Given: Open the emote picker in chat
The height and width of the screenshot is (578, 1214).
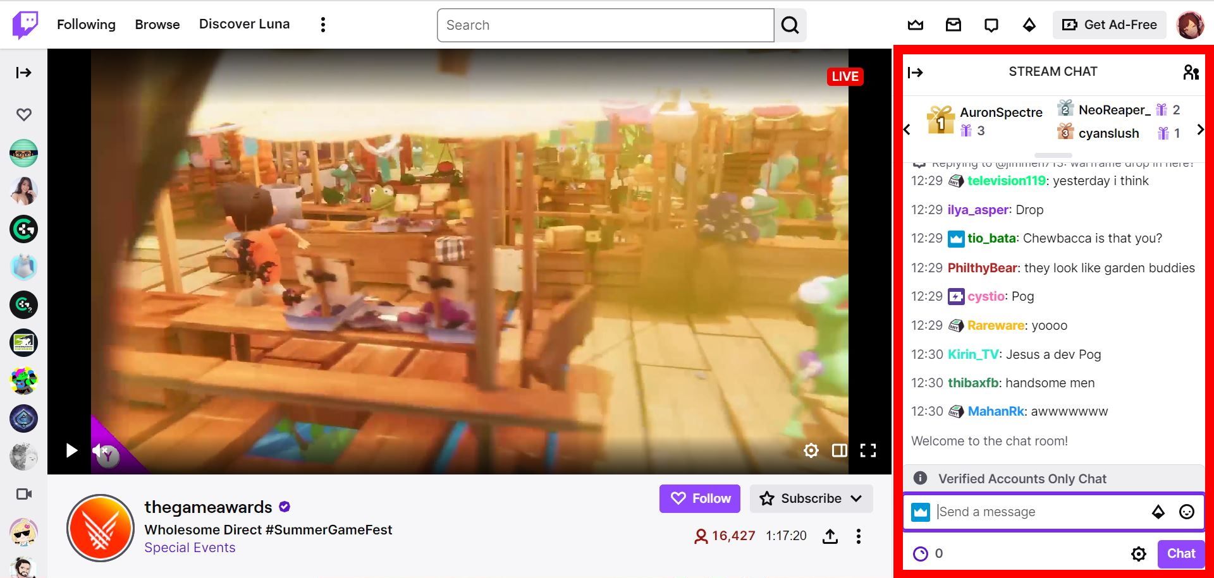Looking at the screenshot, I should (x=1187, y=512).
